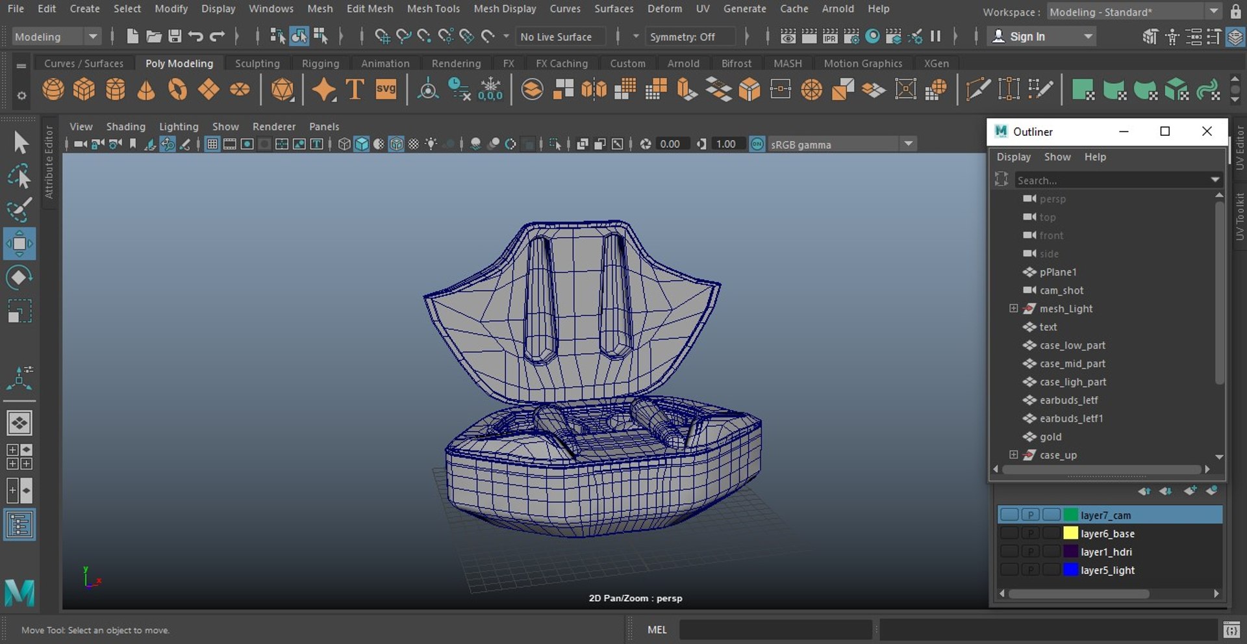Click in the Outliner search field
The image size is (1247, 644).
coord(1112,180)
